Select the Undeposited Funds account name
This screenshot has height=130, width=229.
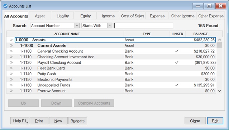click(54, 85)
